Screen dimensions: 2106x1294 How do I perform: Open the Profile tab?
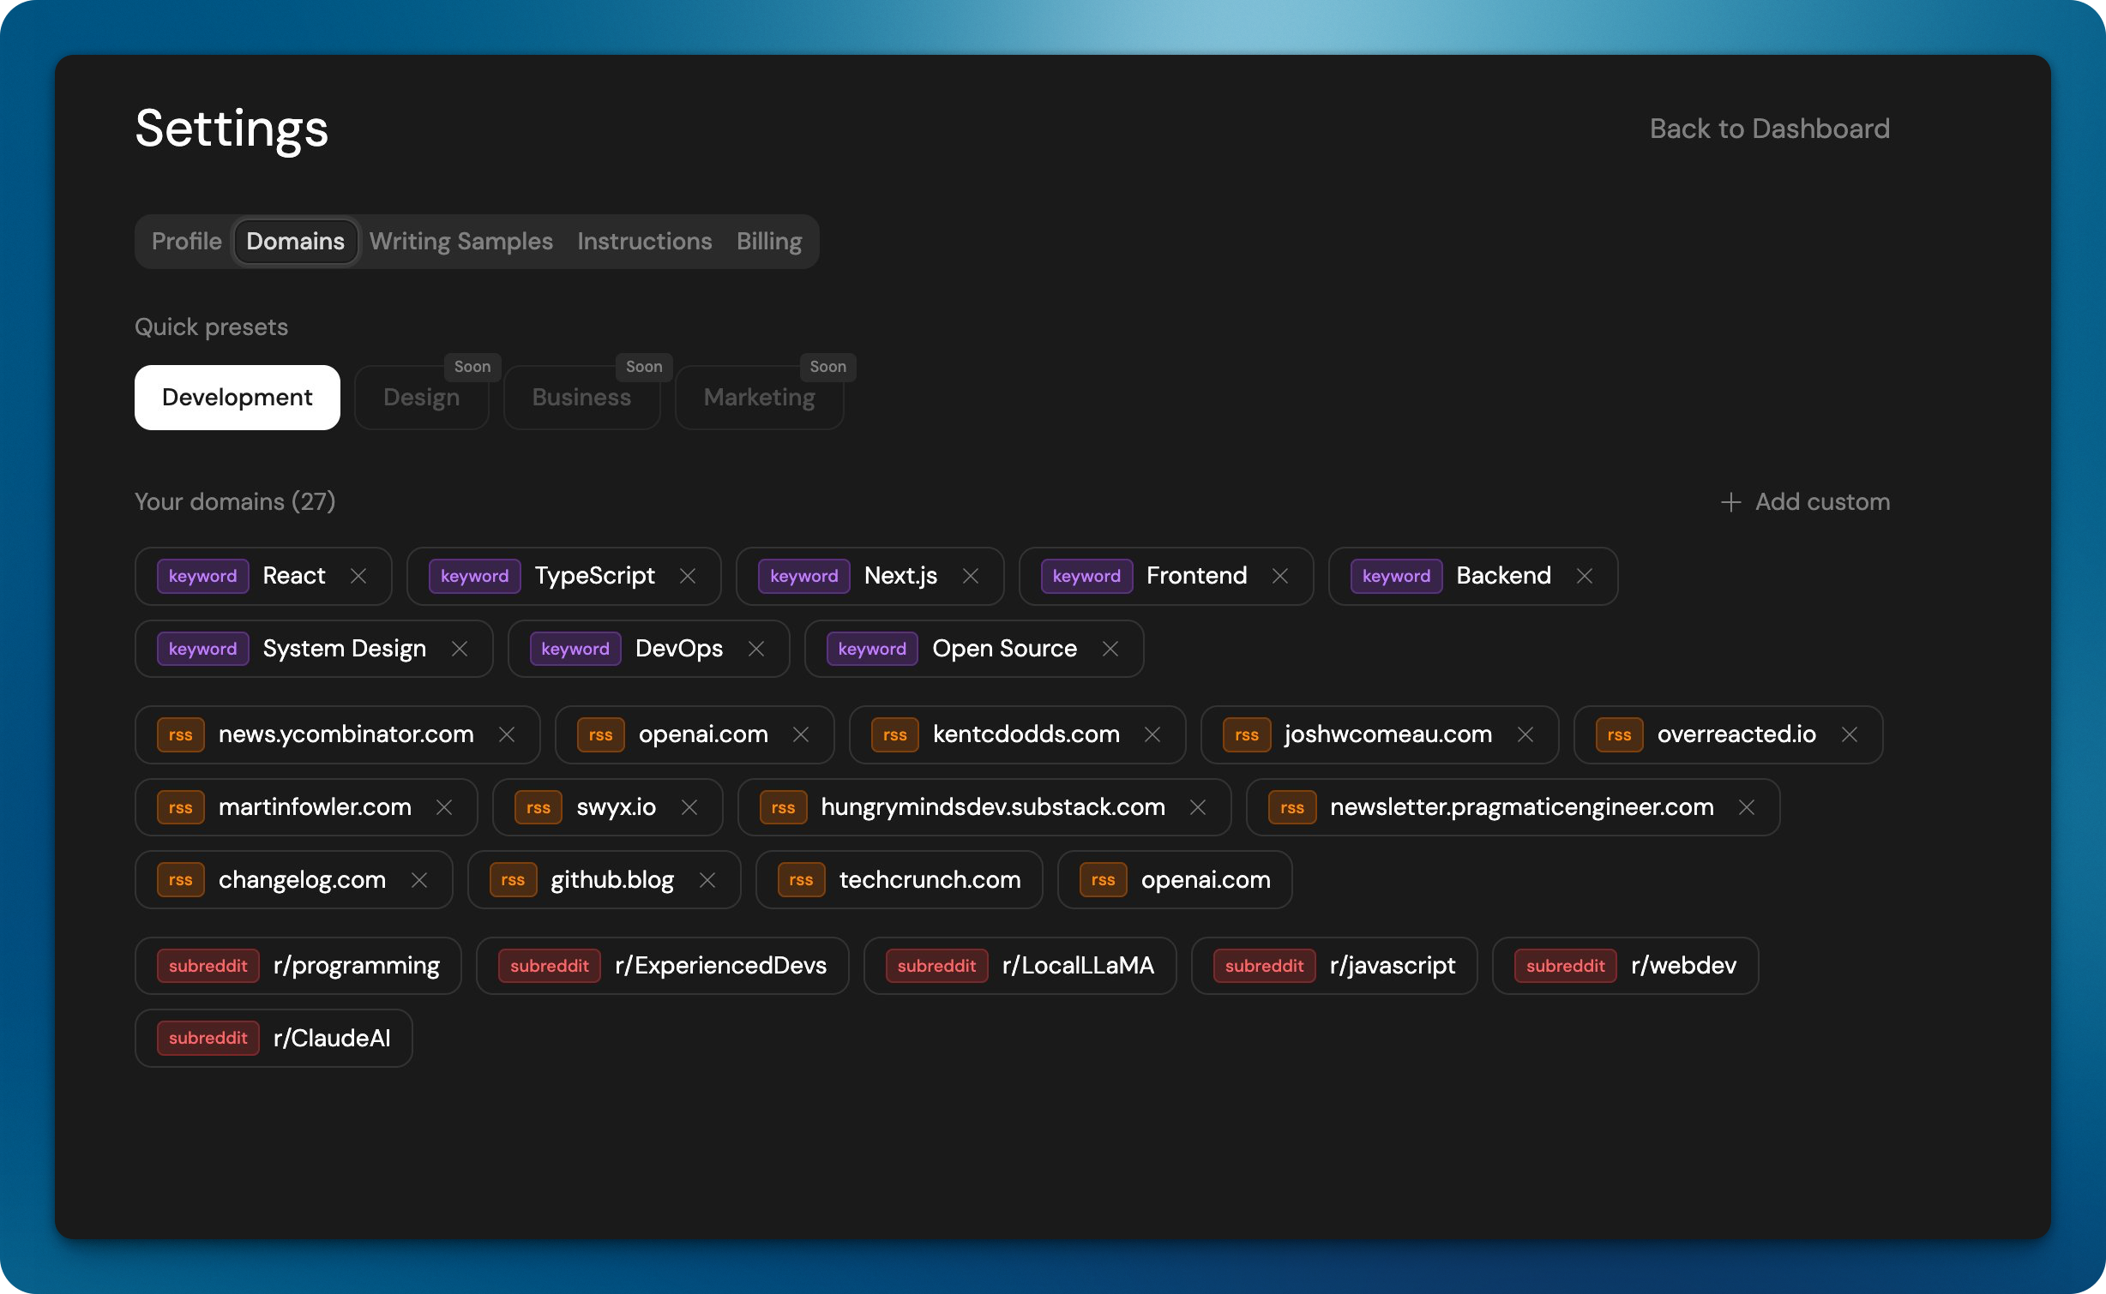tap(186, 242)
